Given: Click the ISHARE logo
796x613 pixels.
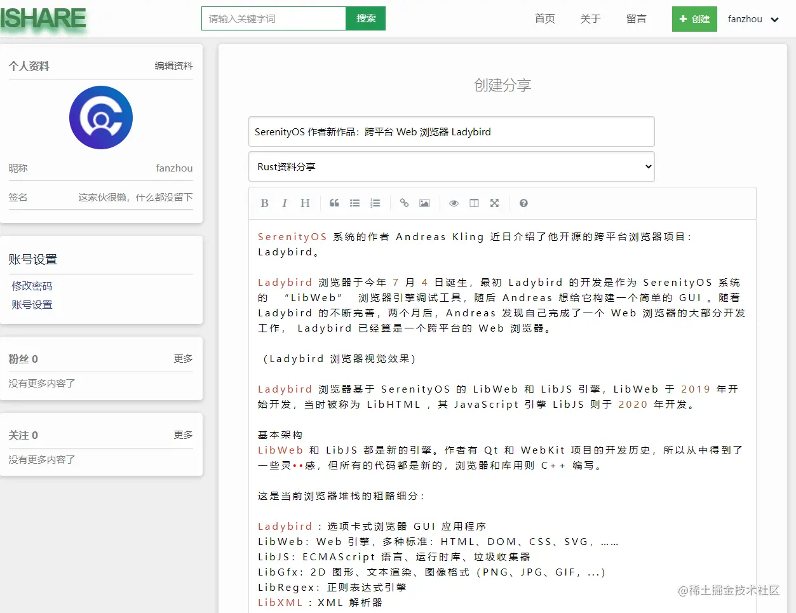Looking at the screenshot, I should click(x=43, y=18).
